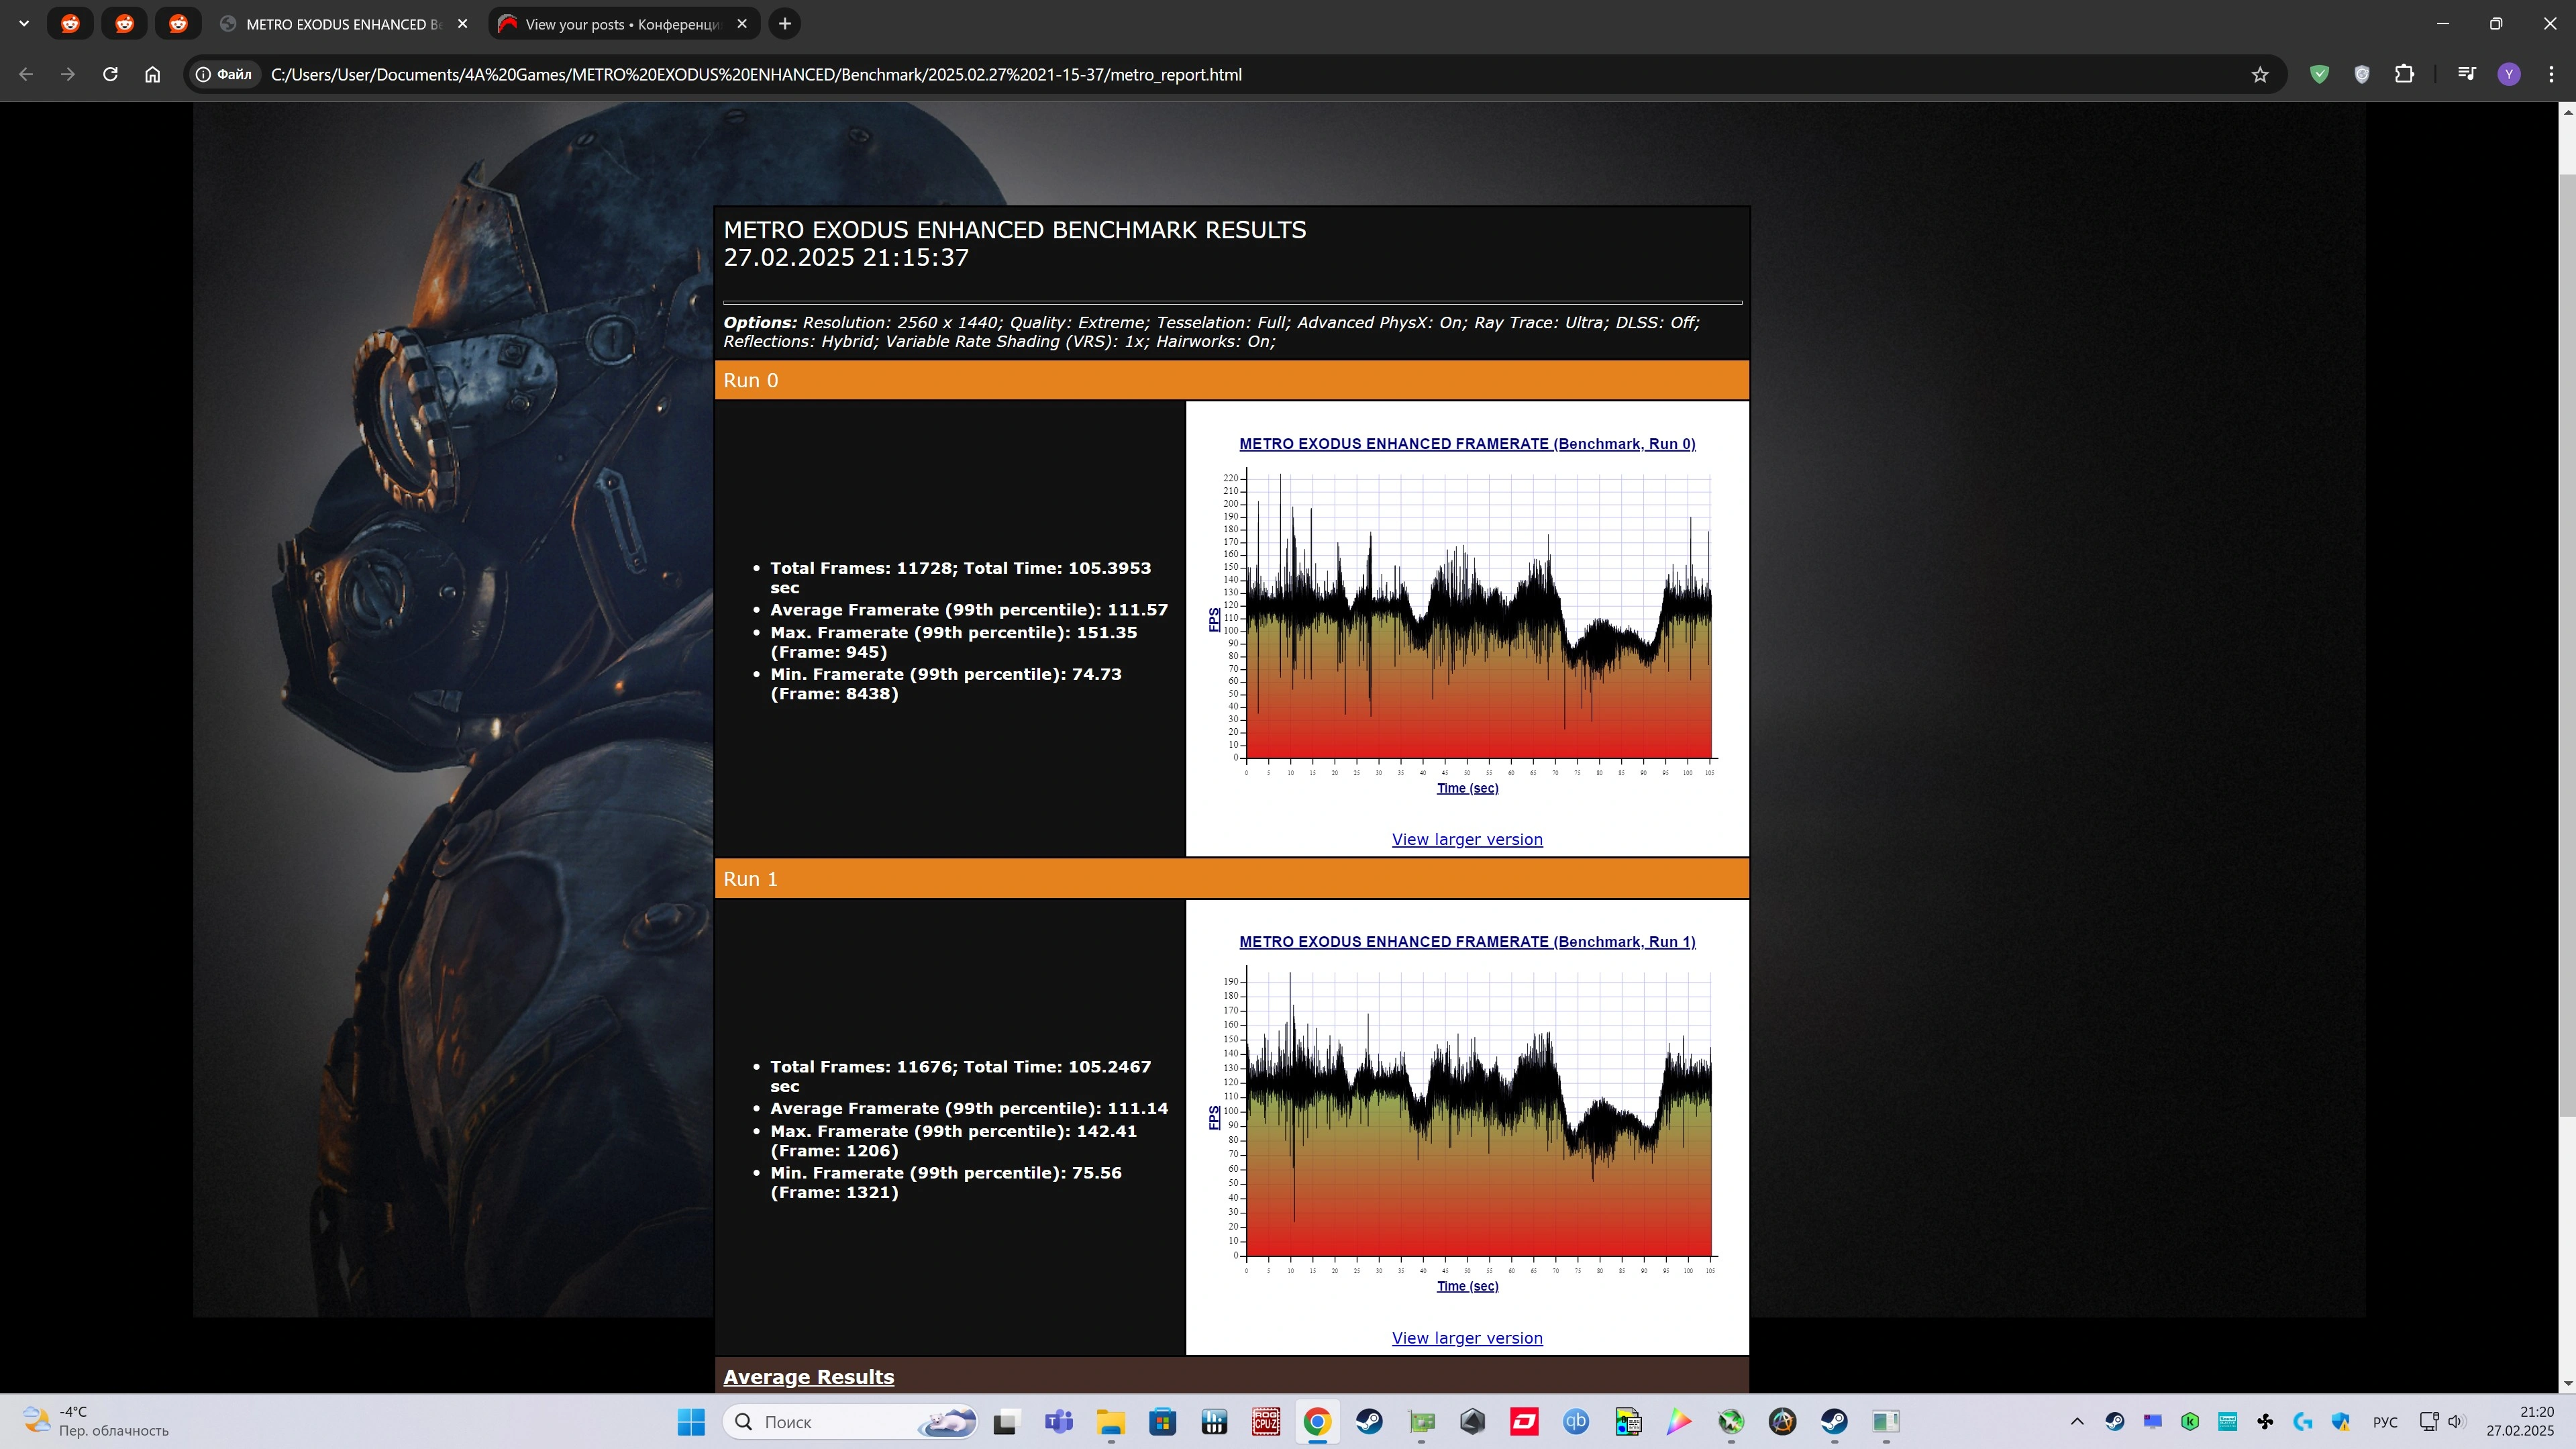
Task: Click the Run 1 orange header
Action: pos(1231,879)
